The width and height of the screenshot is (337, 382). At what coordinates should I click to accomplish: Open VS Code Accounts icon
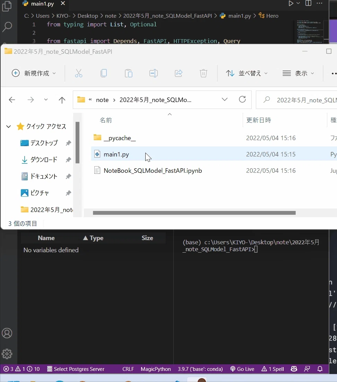7,333
